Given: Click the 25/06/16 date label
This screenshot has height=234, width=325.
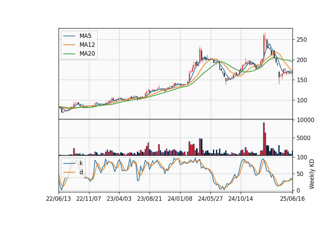Looking at the screenshot, I should [x=292, y=199].
